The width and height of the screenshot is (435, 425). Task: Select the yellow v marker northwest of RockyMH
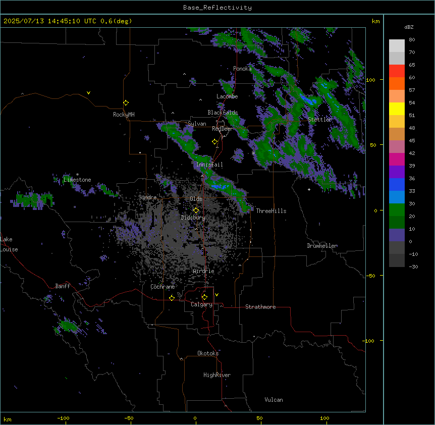(x=88, y=93)
